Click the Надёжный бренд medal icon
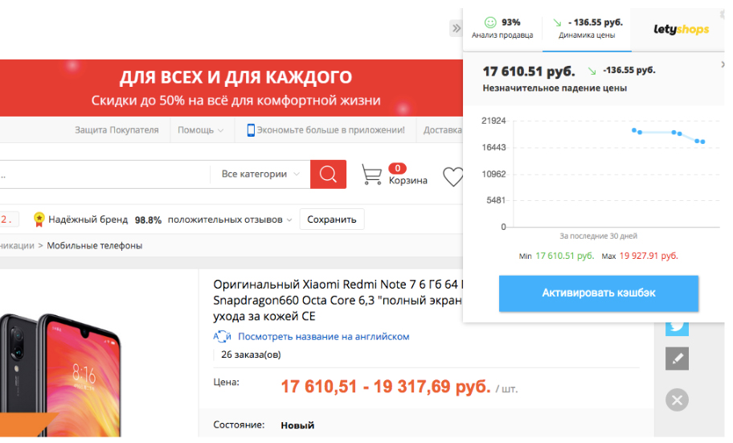 tap(39, 219)
